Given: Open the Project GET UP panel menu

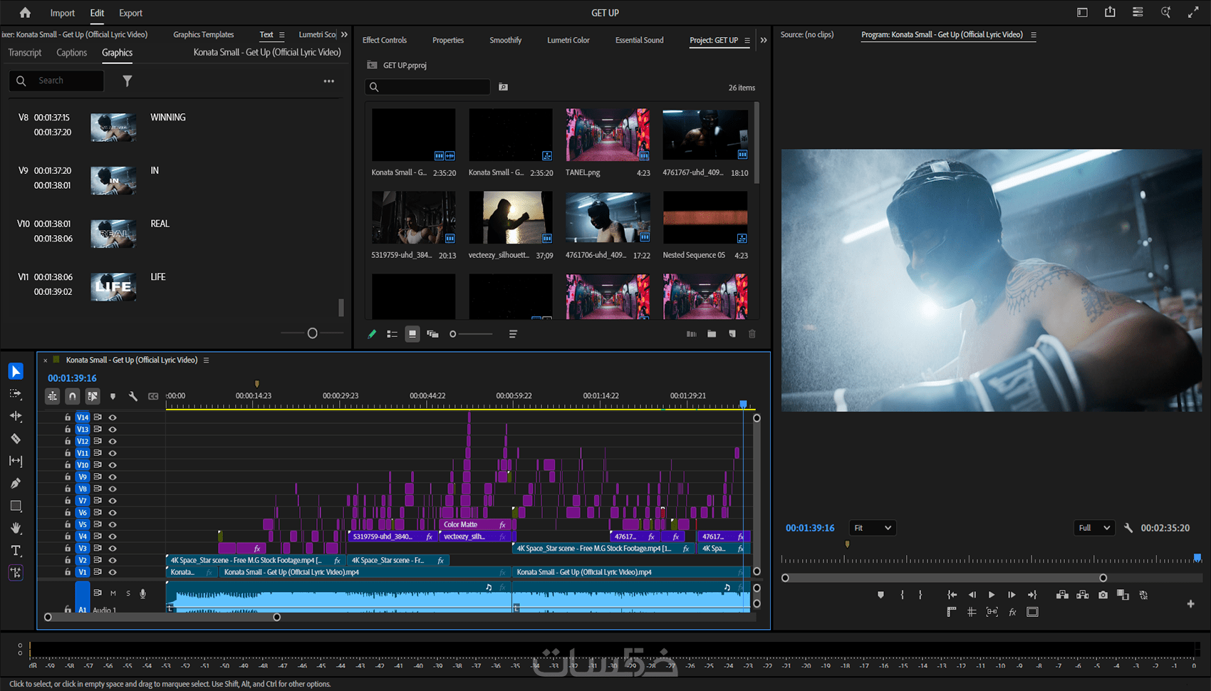Looking at the screenshot, I should [747, 41].
